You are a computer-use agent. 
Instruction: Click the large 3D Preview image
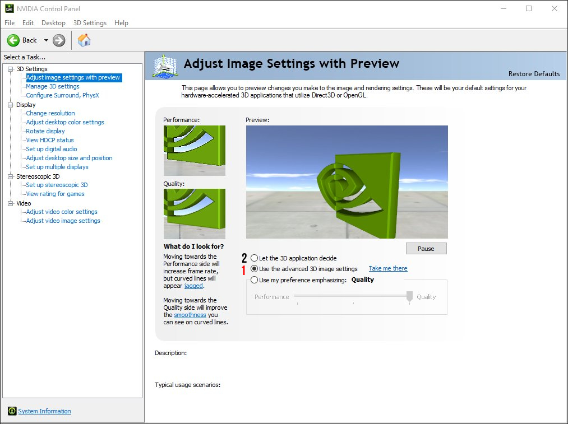click(x=347, y=182)
